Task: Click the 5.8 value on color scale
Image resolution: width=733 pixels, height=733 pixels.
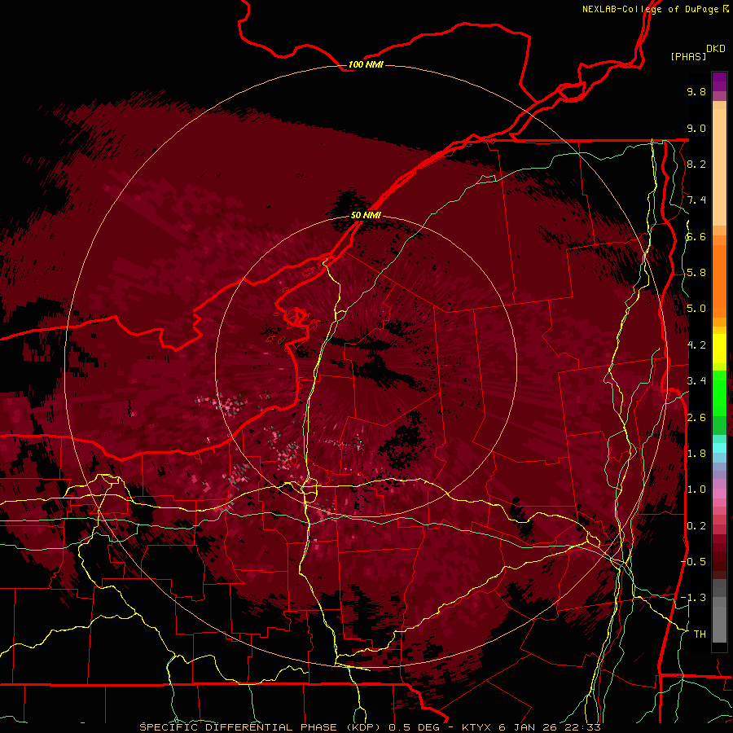Action: (696, 272)
